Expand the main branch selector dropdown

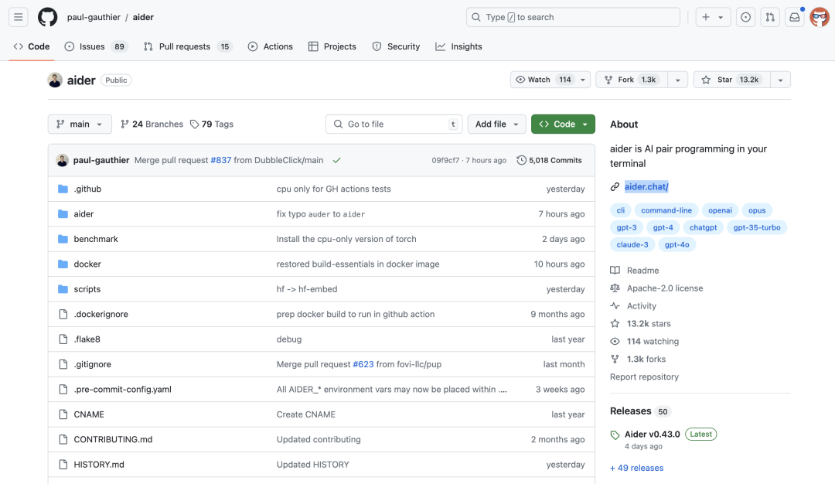[x=80, y=124]
